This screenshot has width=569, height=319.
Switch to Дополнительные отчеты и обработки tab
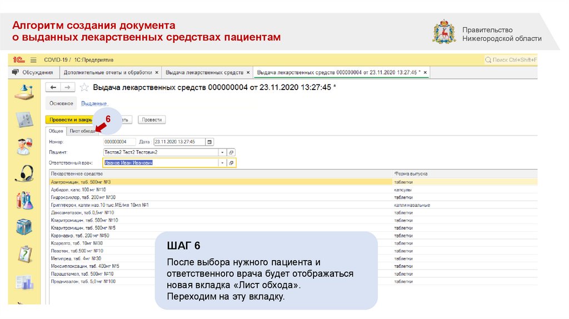point(108,72)
